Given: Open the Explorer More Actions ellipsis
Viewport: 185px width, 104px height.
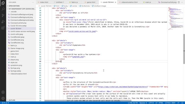Looking at the screenshot, I should click(33, 2).
